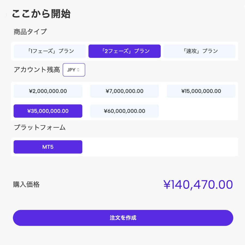Select the ¥2,000,000.00 account balance
Screen dimensions: 245x245
pos(48,91)
